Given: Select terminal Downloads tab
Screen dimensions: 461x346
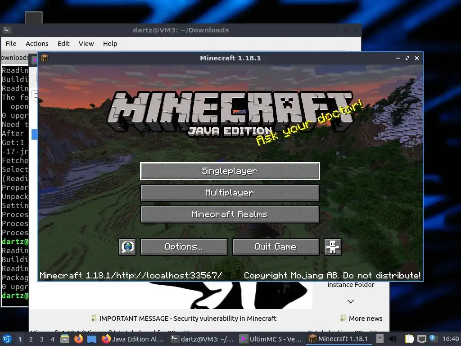Looking at the screenshot, I should tap(15, 57).
